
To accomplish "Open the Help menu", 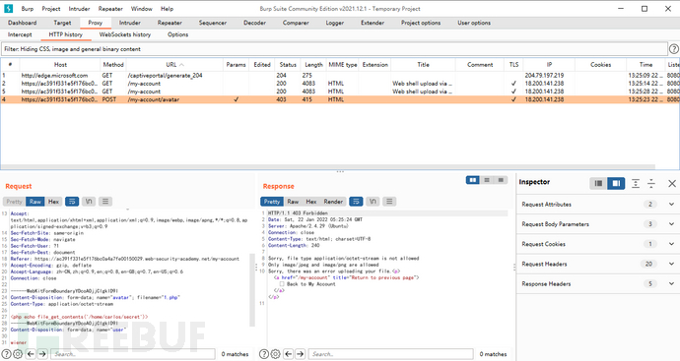I will pyautogui.click(x=167, y=9).
